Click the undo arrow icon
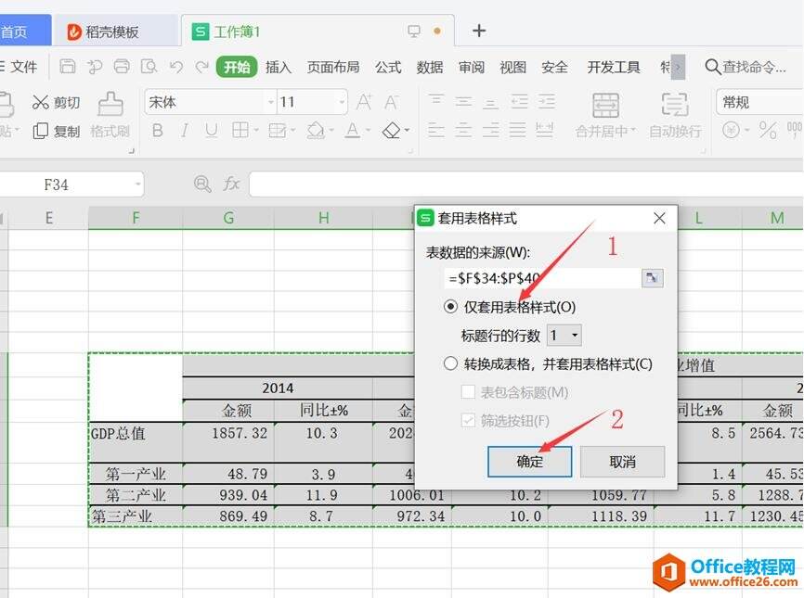Image resolution: width=804 pixels, height=598 pixels. tap(175, 67)
